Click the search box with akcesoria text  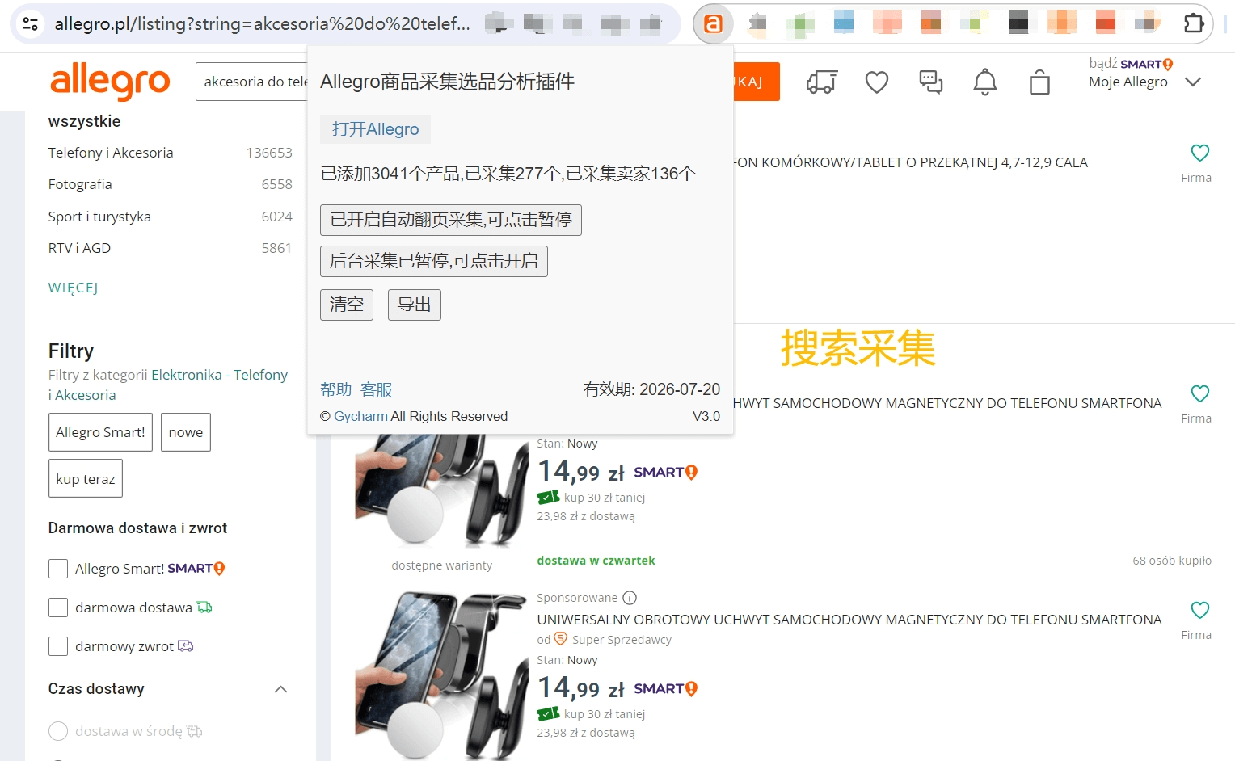(x=252, y=82)
